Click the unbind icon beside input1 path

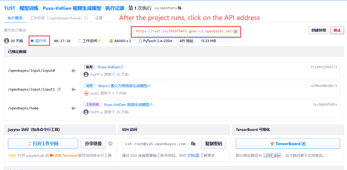[x=59, y=90]
